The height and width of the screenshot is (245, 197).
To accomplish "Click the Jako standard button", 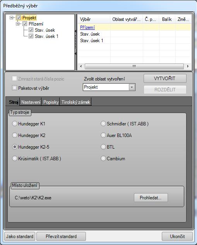I will 20,236.
